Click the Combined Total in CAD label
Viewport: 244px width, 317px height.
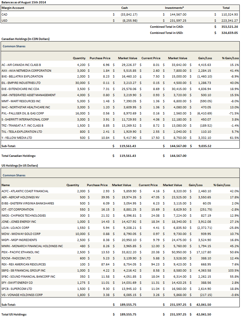[x=167, y=27]
